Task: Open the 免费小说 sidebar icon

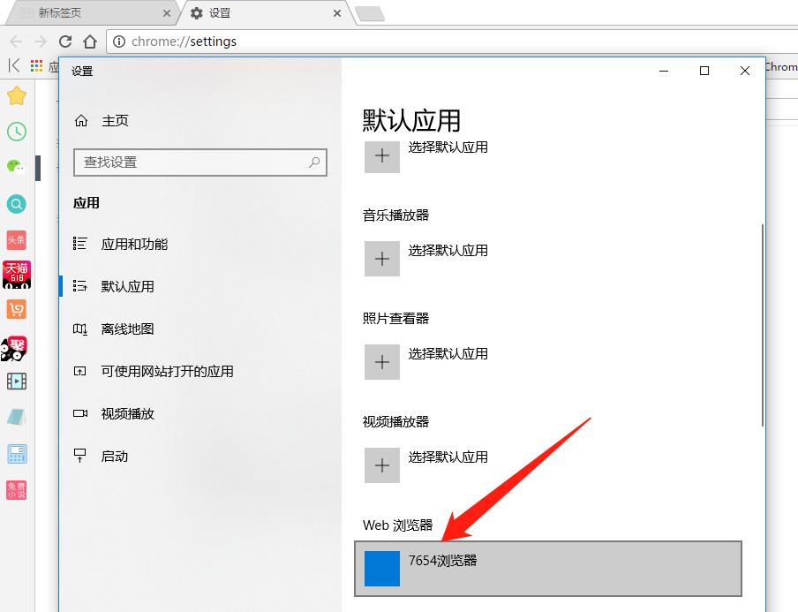Action: click(x=17, y=489)
